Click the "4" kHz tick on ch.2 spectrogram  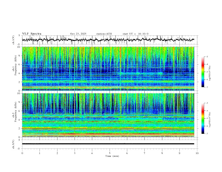tap(19, 120)
